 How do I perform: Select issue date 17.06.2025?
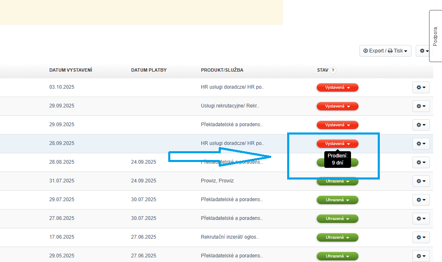click(62, 237)
